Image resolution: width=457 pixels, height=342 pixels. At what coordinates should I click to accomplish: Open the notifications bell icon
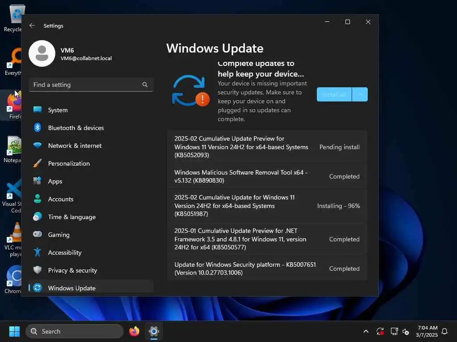click(445, 331)
